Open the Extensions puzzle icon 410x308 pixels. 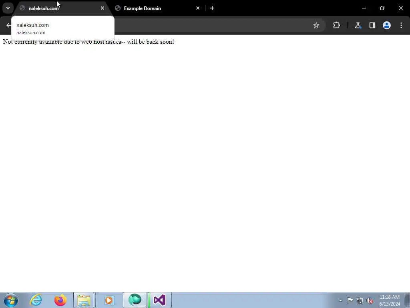click(x=336, y=25)
